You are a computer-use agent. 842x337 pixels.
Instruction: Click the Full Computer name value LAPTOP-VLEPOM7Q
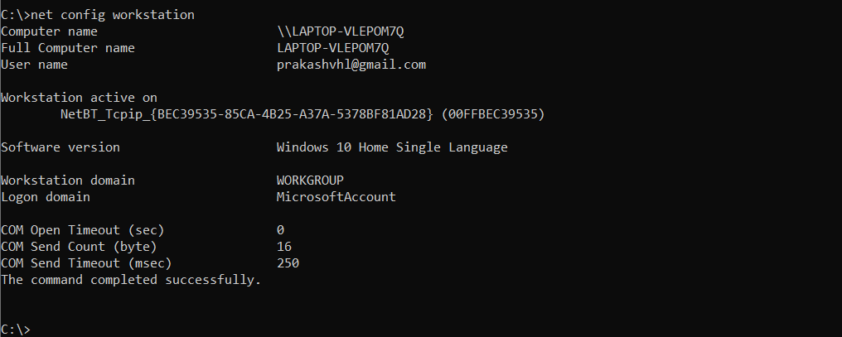[333, 48]
